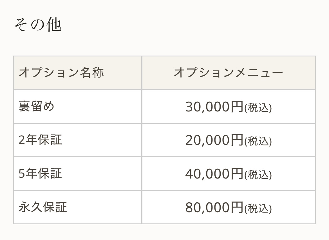Select the 裏留め option name cell

coord(36,106)
